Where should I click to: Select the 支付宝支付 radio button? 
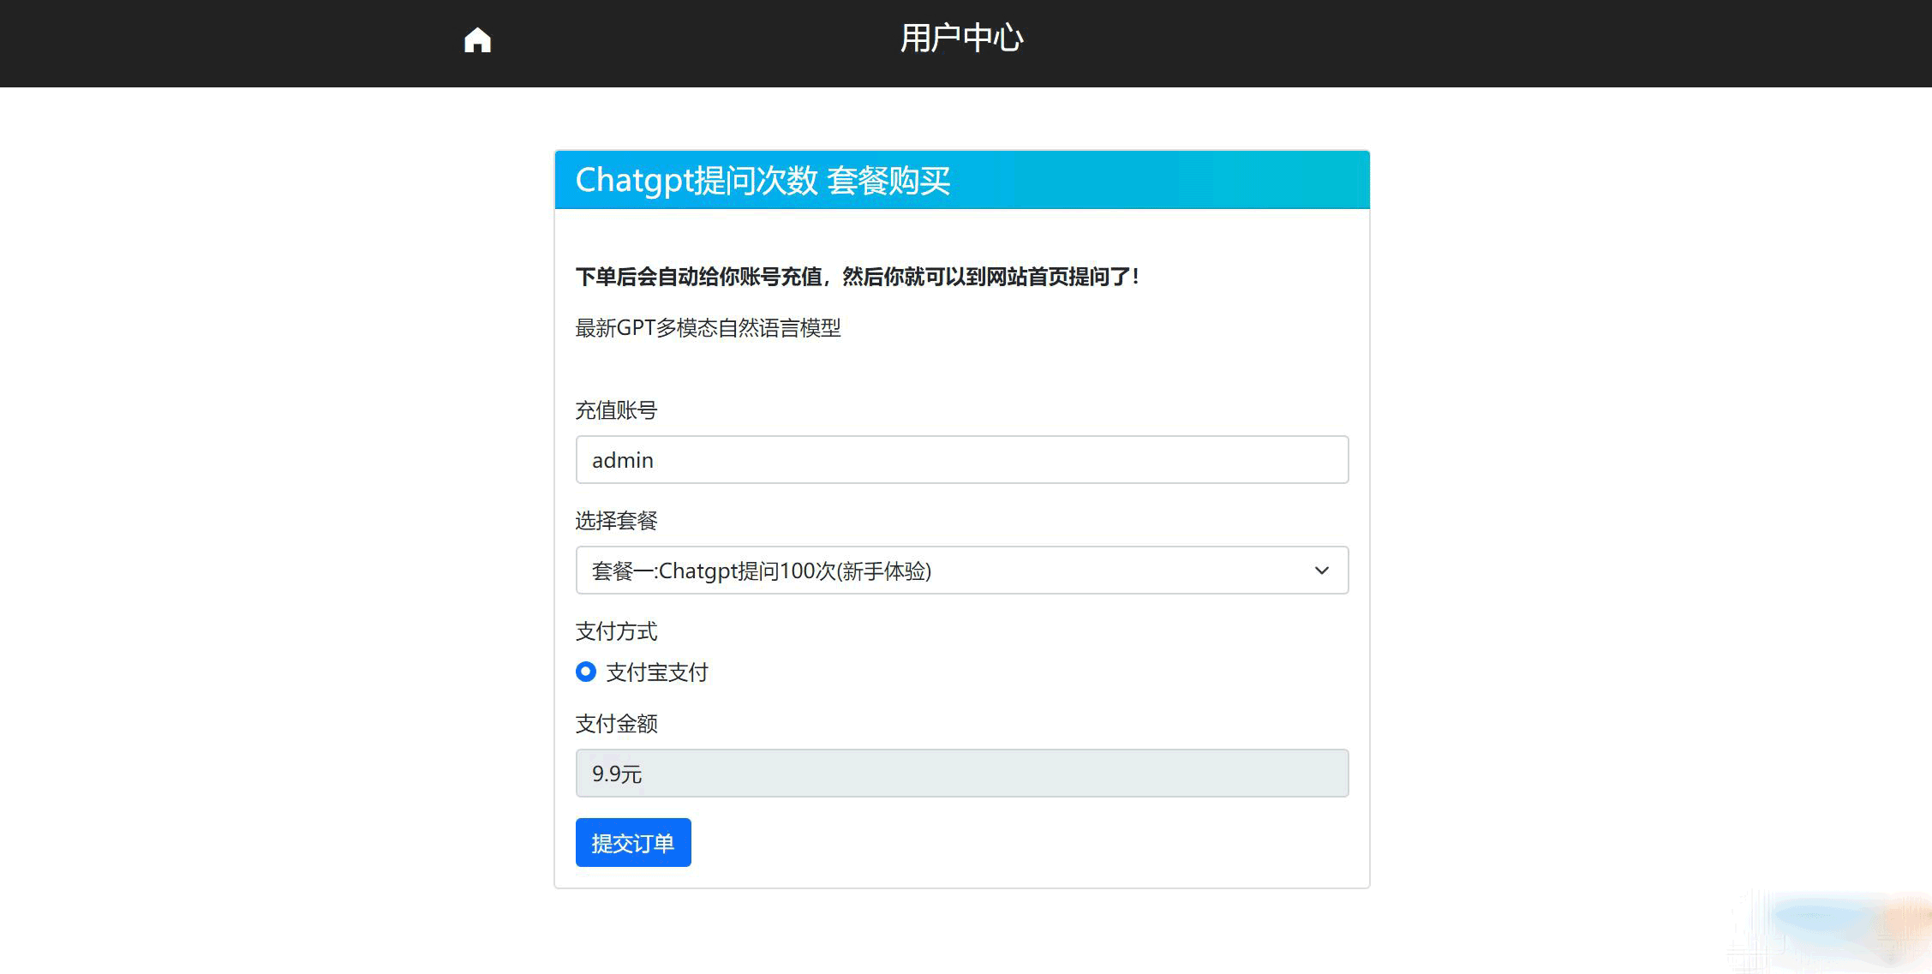coord(586,672)
